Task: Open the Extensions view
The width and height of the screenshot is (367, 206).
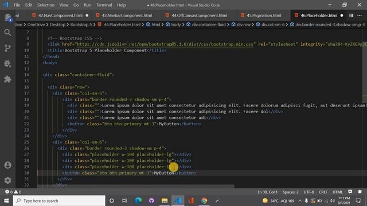Action: coord(7,79)
